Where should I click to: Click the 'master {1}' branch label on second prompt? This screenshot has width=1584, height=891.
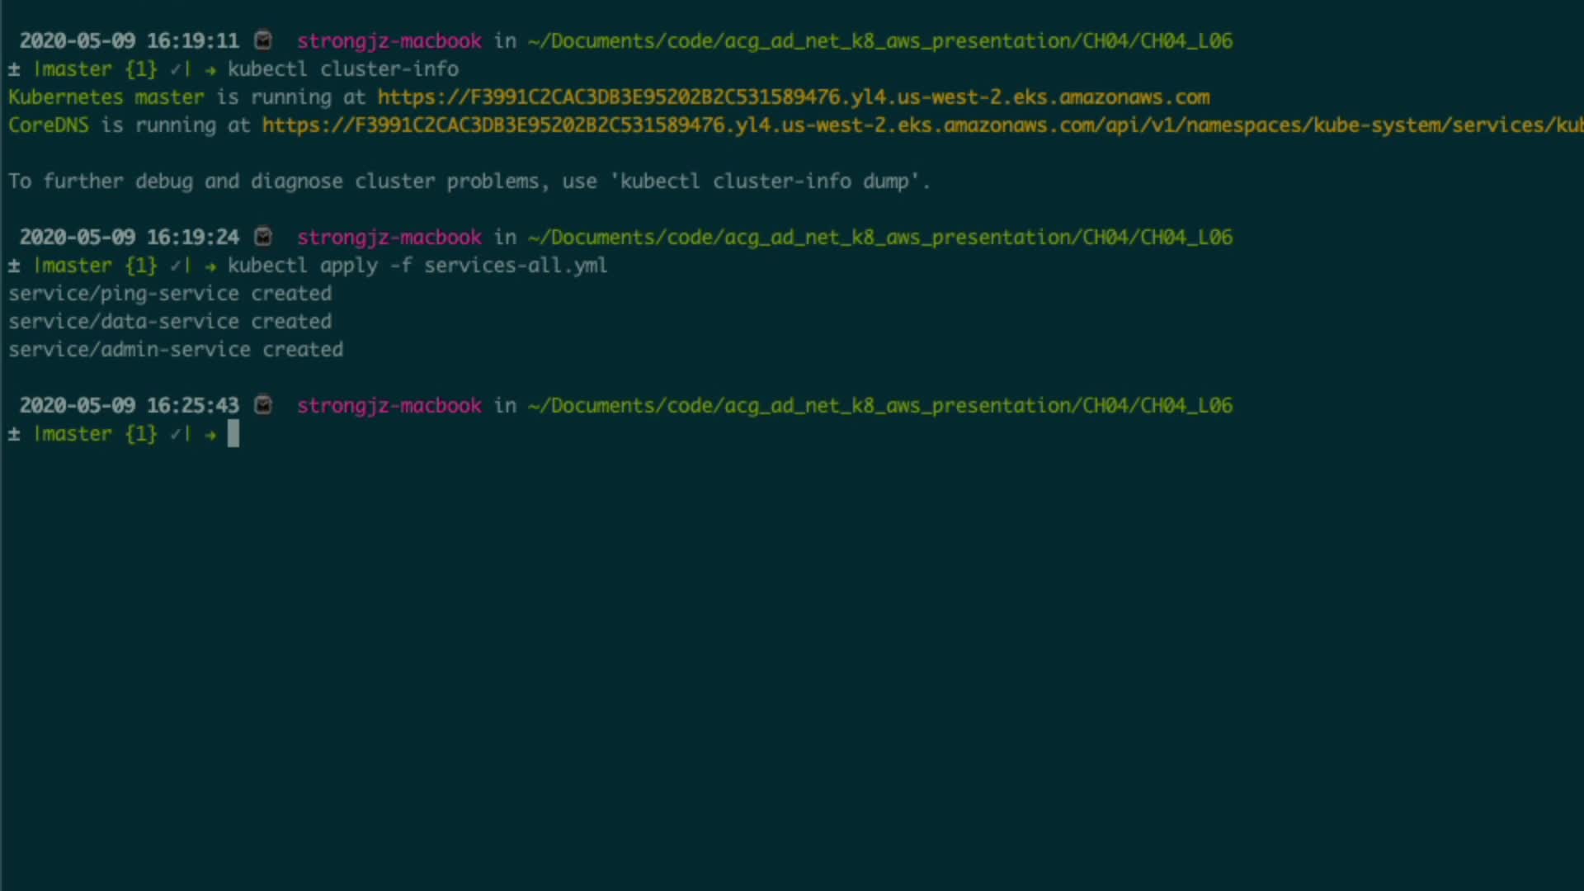pyautogui.click(x=97, y=266)
